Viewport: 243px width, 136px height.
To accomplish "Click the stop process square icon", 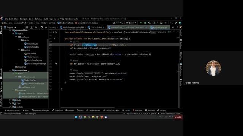I will tap(166, 23).
